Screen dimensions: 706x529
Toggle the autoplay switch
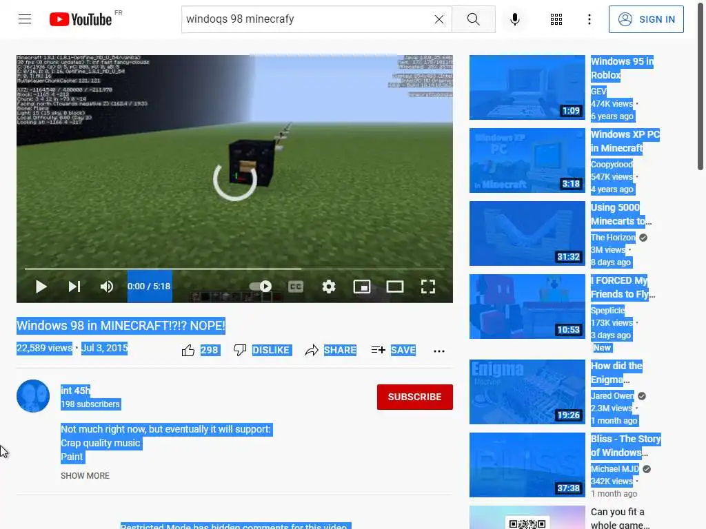pyautogui.click(x=260, y=287)
